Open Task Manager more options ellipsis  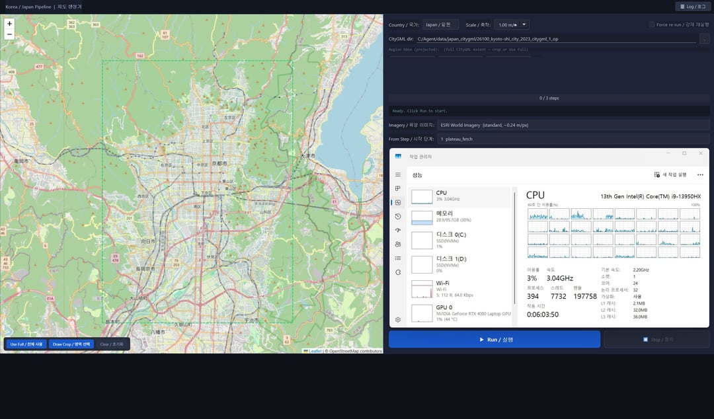(701, 174)
